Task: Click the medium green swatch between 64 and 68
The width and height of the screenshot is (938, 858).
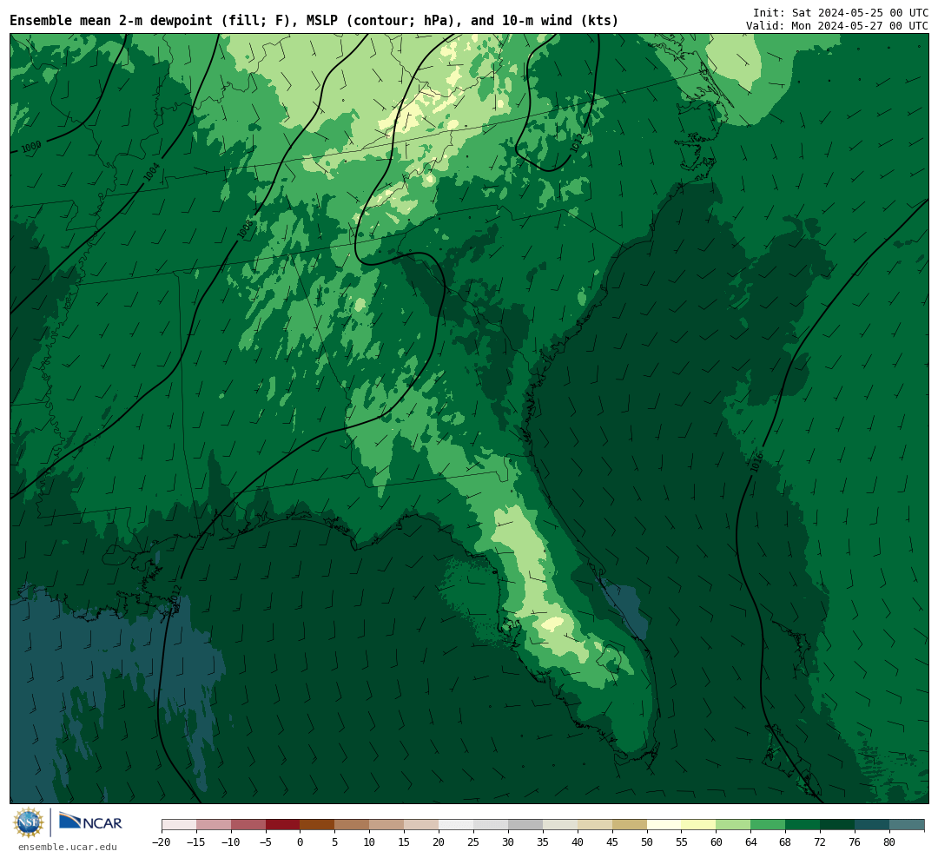Action: pyautogui.click(x=769, y=825)
